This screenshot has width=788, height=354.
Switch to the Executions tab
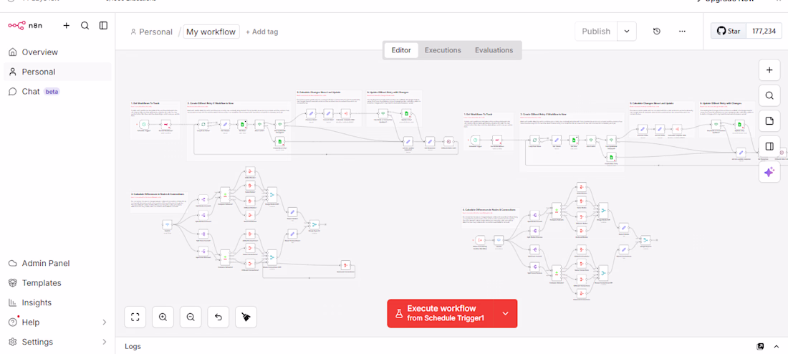point(443,50)
